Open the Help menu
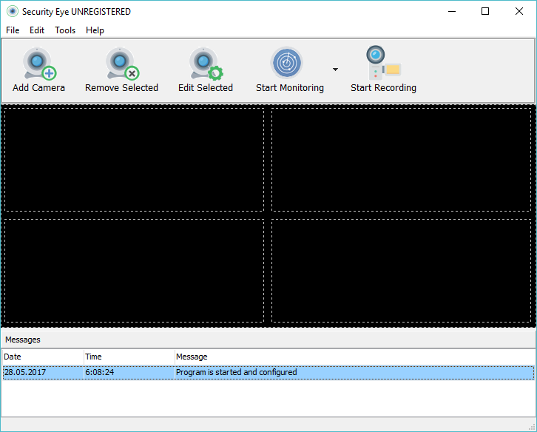Screen dimensions: 537x432 [x=95, y=30]
